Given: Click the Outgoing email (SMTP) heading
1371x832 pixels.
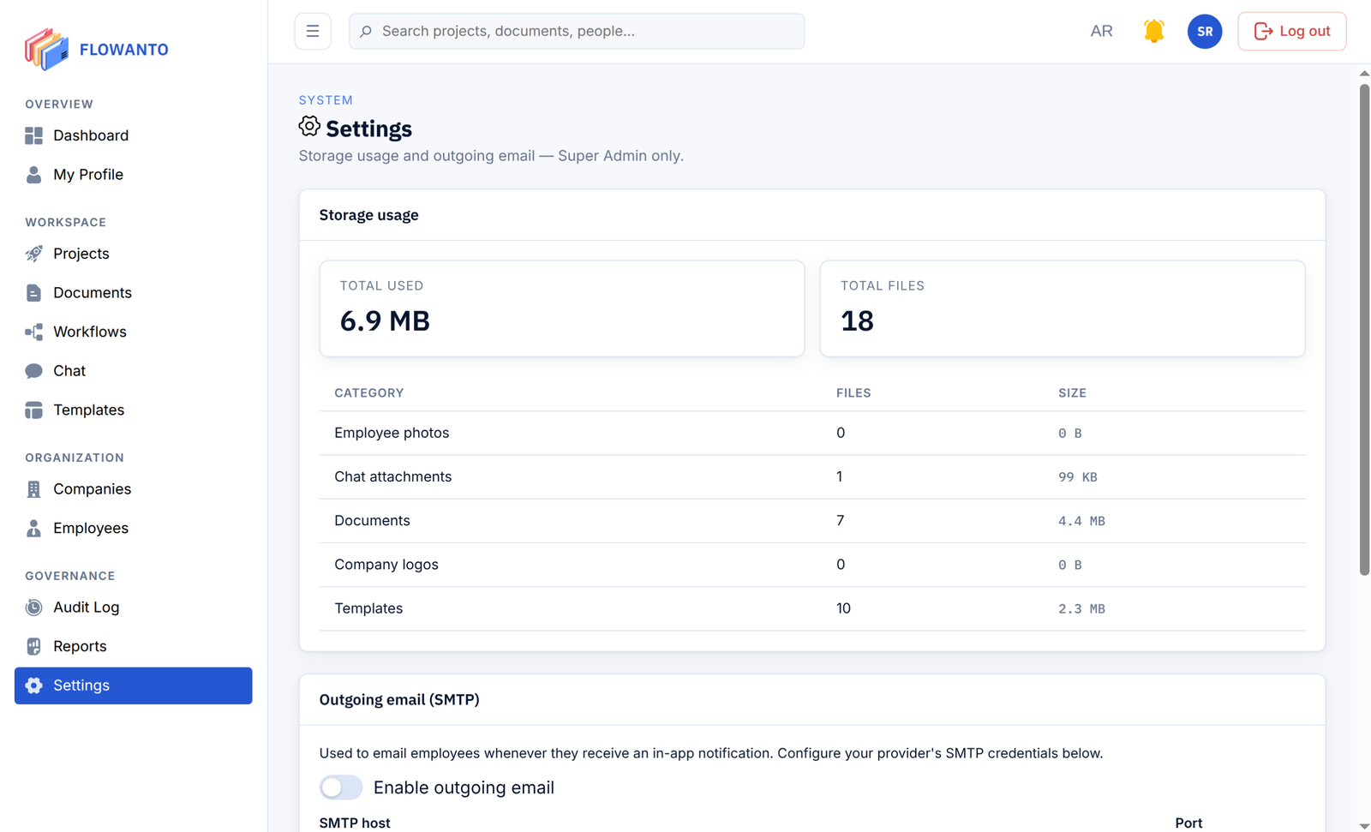Looking at the screenshot, I should (x=399, y=700).
